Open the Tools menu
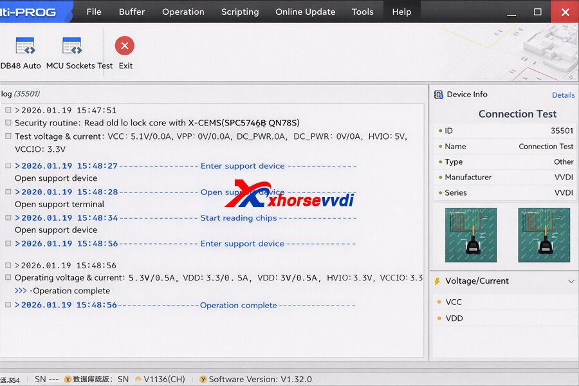Image resolution: width=579 pixels, height=386 pixels. pyautogui.click(x=362, y=11)
